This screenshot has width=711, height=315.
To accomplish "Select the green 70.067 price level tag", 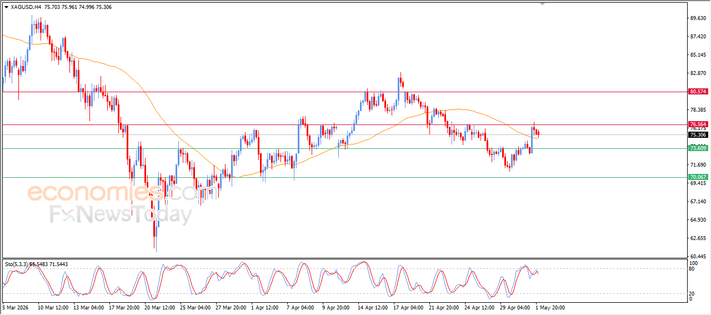I will tap(698, 177).
